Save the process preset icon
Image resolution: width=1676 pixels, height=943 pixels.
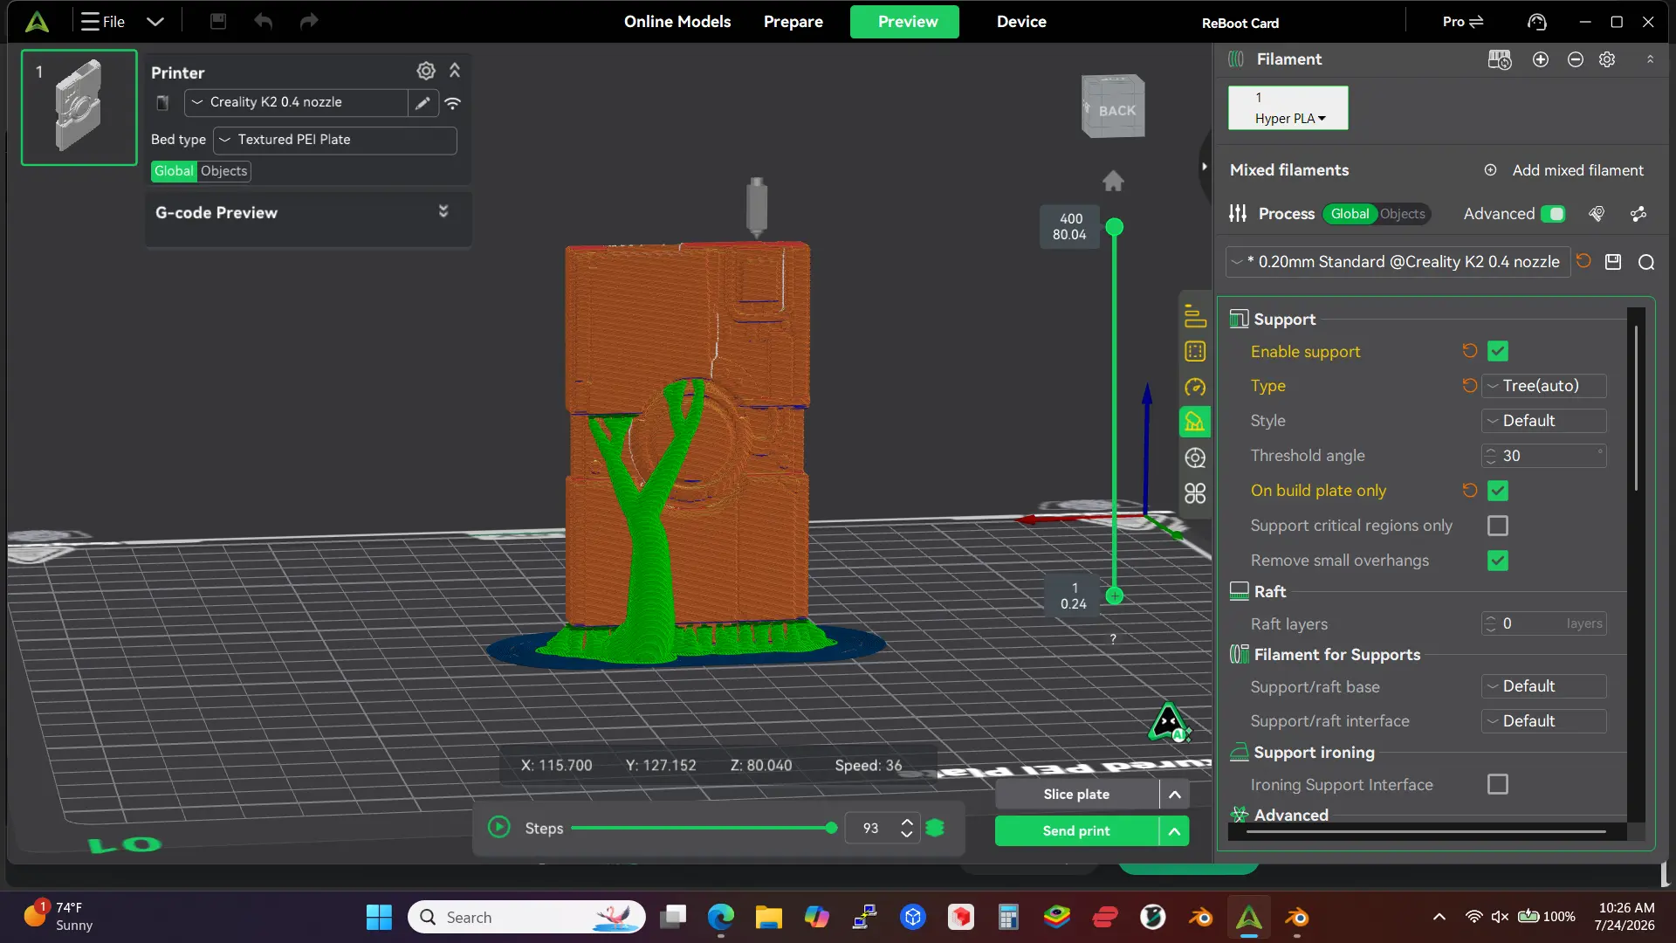click(1613, 262)
